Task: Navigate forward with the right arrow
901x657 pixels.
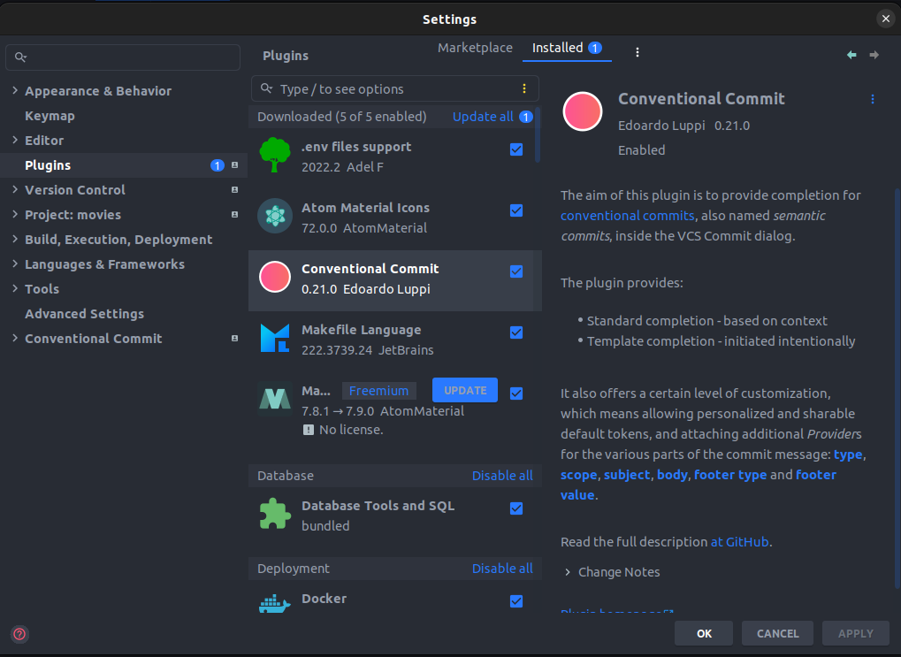Action: point(874,55)
